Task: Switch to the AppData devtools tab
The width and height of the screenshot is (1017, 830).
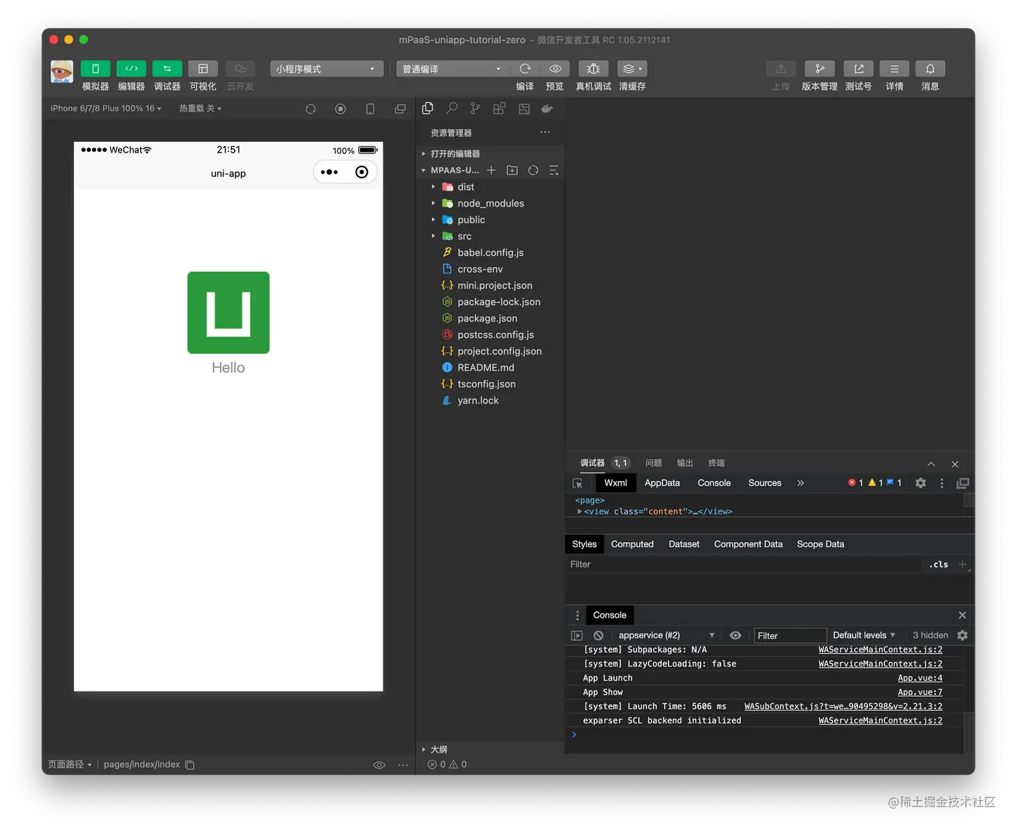Action: 662,483
